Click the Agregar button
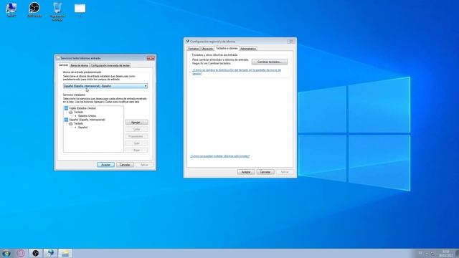Viewport: 459px width, 258px height. point(137,123)
